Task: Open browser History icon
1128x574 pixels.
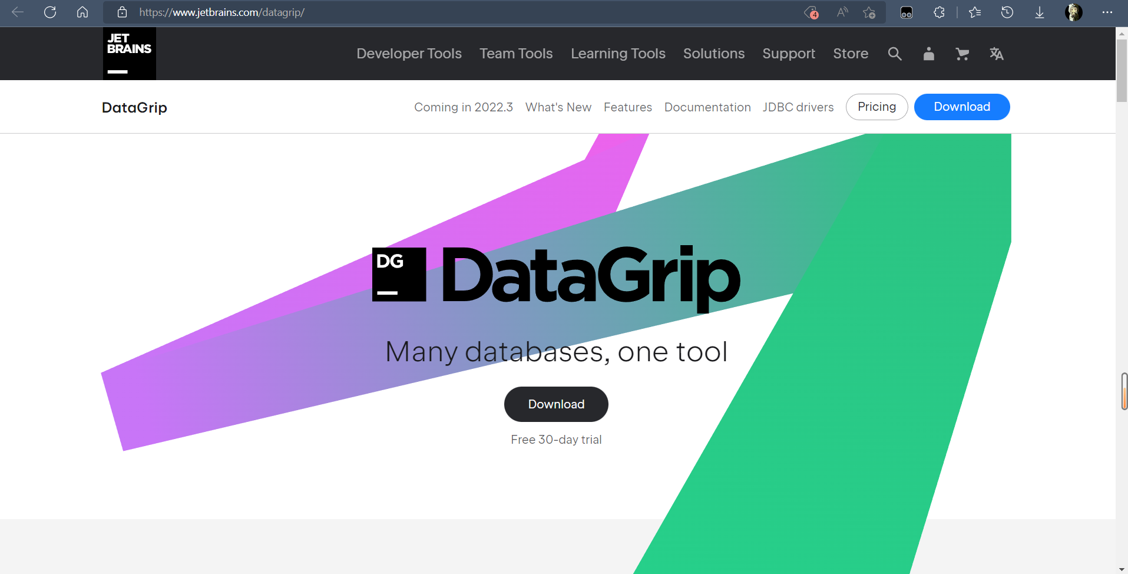Action: 1007,12
